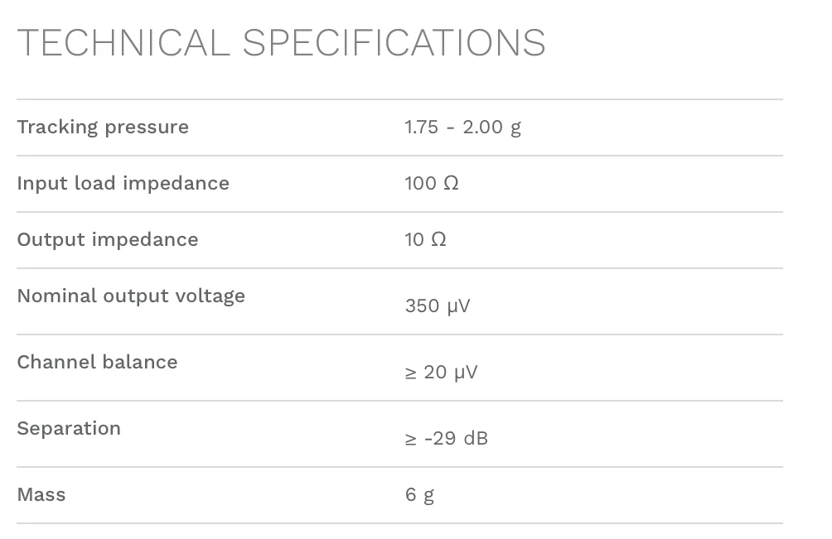
Task: Click the word SPECIFICATIONS in the title
Action: pyautogui.click(x=394, y=43)
